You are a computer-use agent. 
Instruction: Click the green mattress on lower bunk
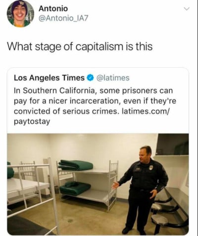pyautogui.click(x=75, y=188)
